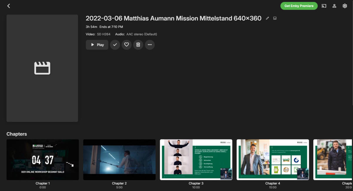Image resolution: width=353 pixels, height=191 pixels.
Task: Mark the video watched with the checkmark
Action: (x=115, y=45)
